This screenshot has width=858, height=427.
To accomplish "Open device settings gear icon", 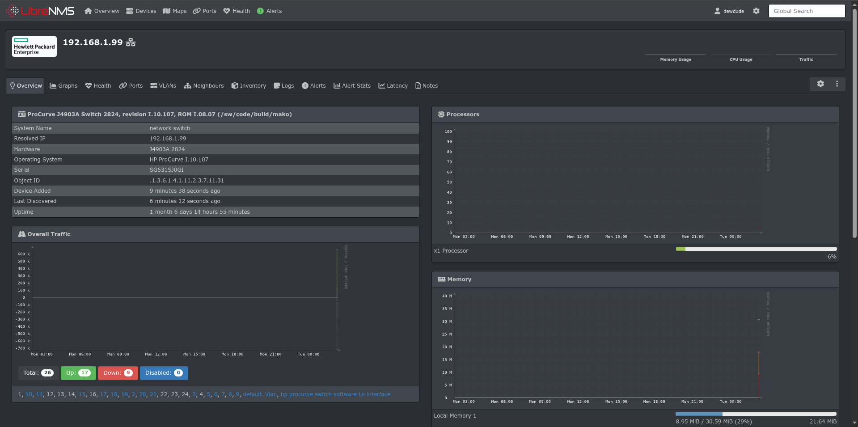I will point(820,84).
